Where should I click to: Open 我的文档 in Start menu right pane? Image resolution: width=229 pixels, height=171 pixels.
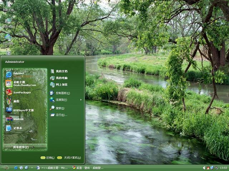(59, 71)
